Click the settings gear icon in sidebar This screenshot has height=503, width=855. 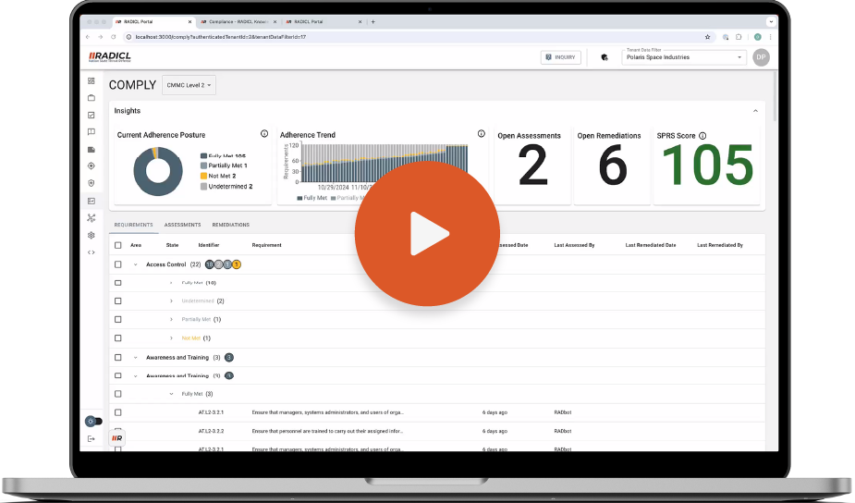point(92,235)
